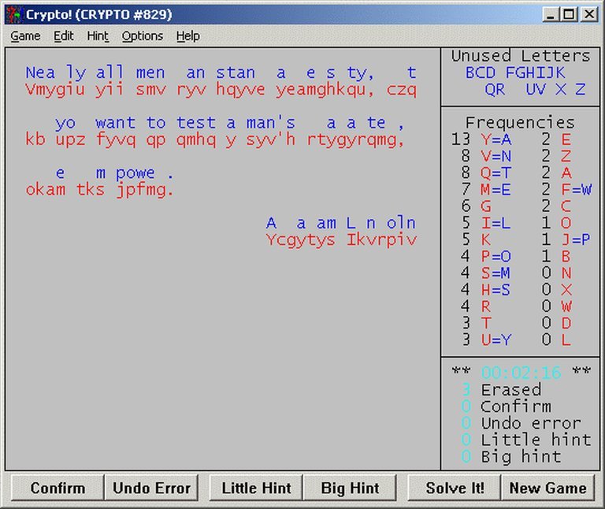Click the Solve It! button
The width and height of the screenshot is (605, 509).
pos(455,488)
